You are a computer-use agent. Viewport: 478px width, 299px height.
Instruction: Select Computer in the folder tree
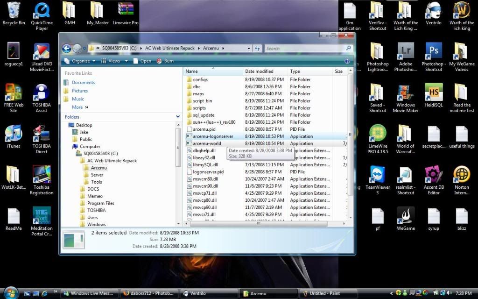point(90,146)
